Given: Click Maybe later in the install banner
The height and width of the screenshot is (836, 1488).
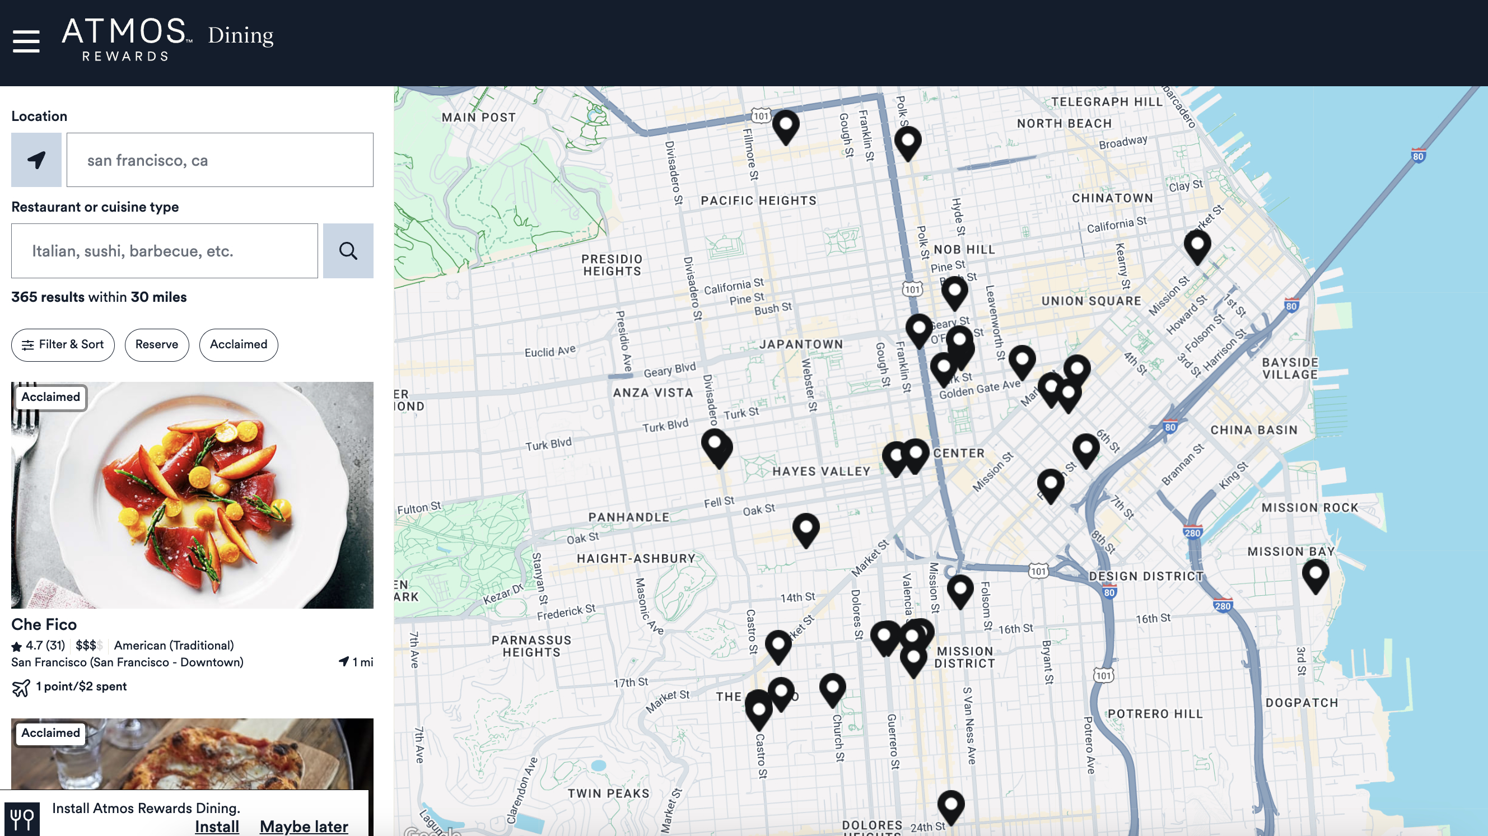Looking at the screenshot, I should point(304,826).
